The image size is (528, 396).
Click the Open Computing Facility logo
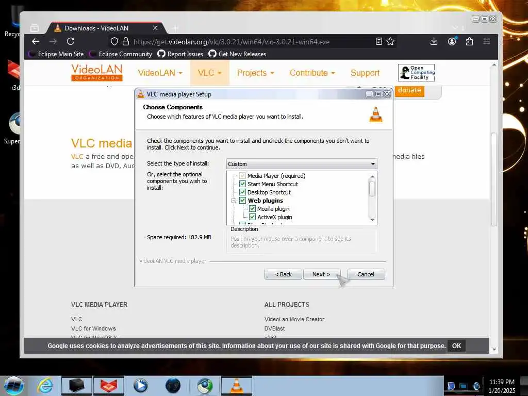[416, 72]
